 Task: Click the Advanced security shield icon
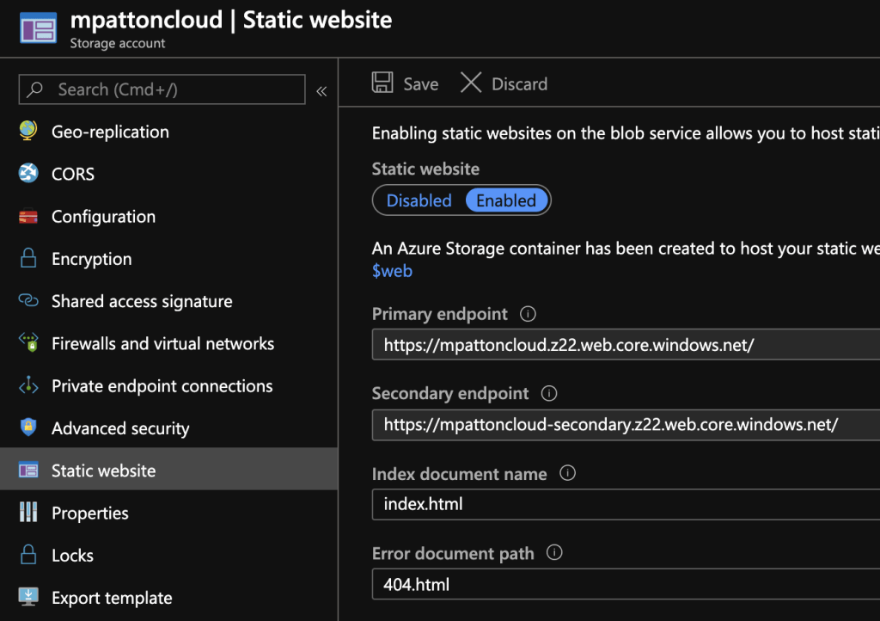pyautogui.click(x=28, y=428)
